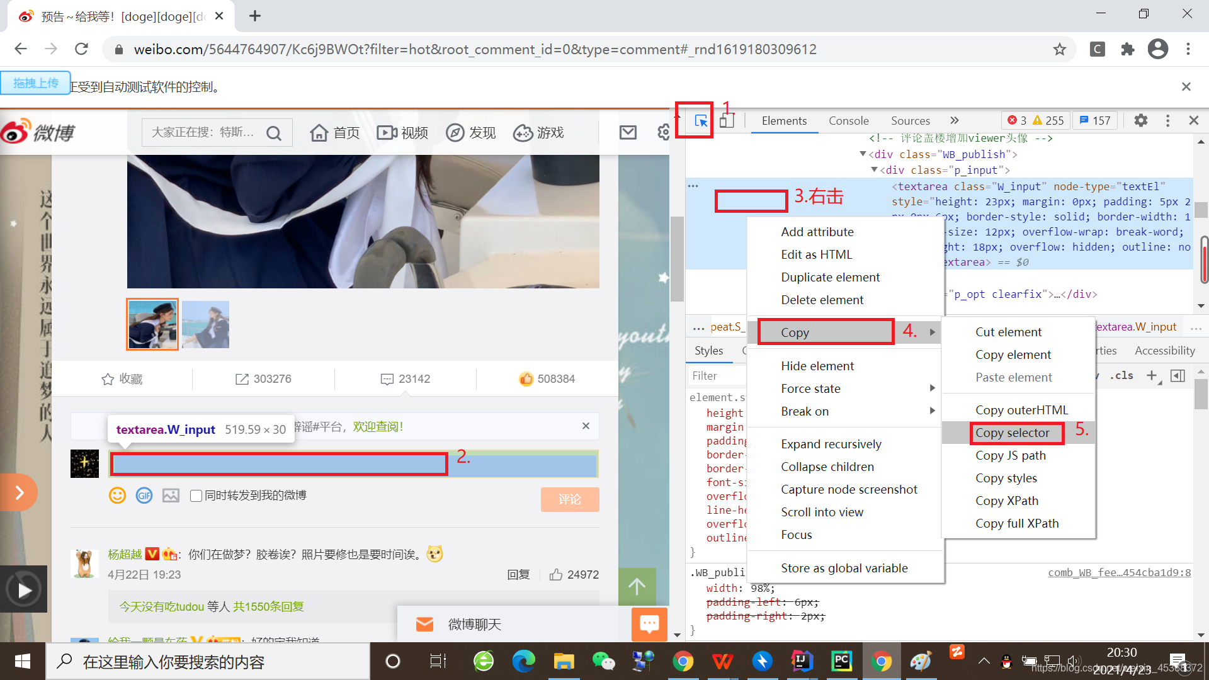Viewport: 1209px width, 680px height.
Task: Open DevTools settings gear
Action: [1140, 120]
